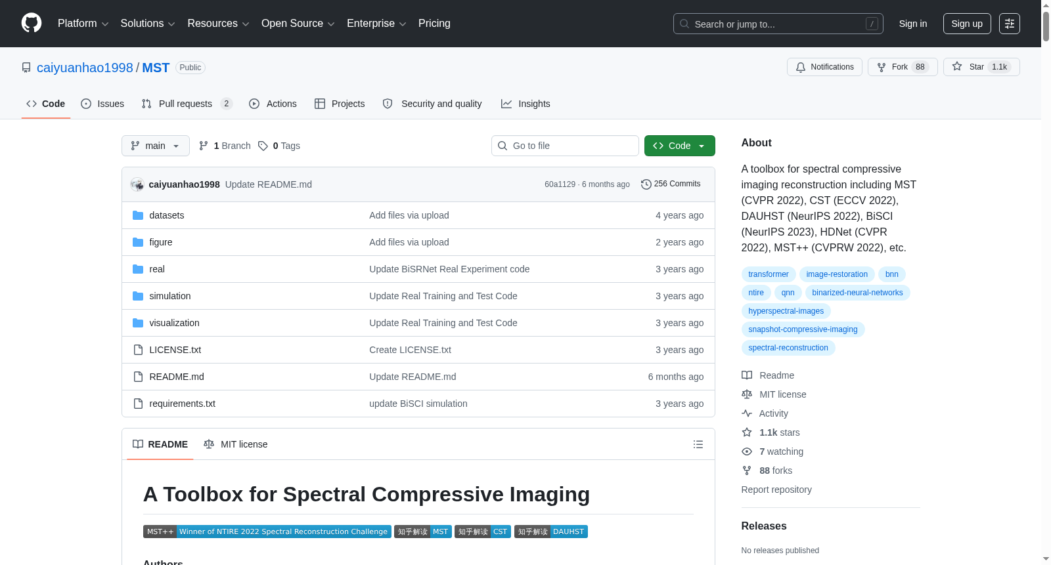Click caiyuanhao1998 avatar in commit row
Viewport: 1051px width, 565px height.
(x=137, y=184)
